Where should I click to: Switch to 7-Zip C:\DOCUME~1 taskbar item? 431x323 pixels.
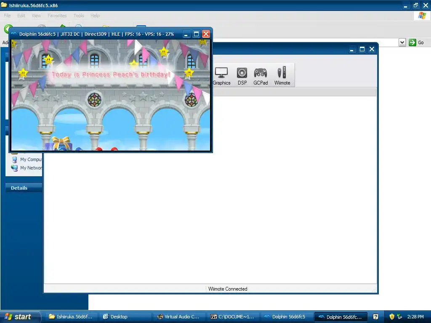click(x=232, y=317)
